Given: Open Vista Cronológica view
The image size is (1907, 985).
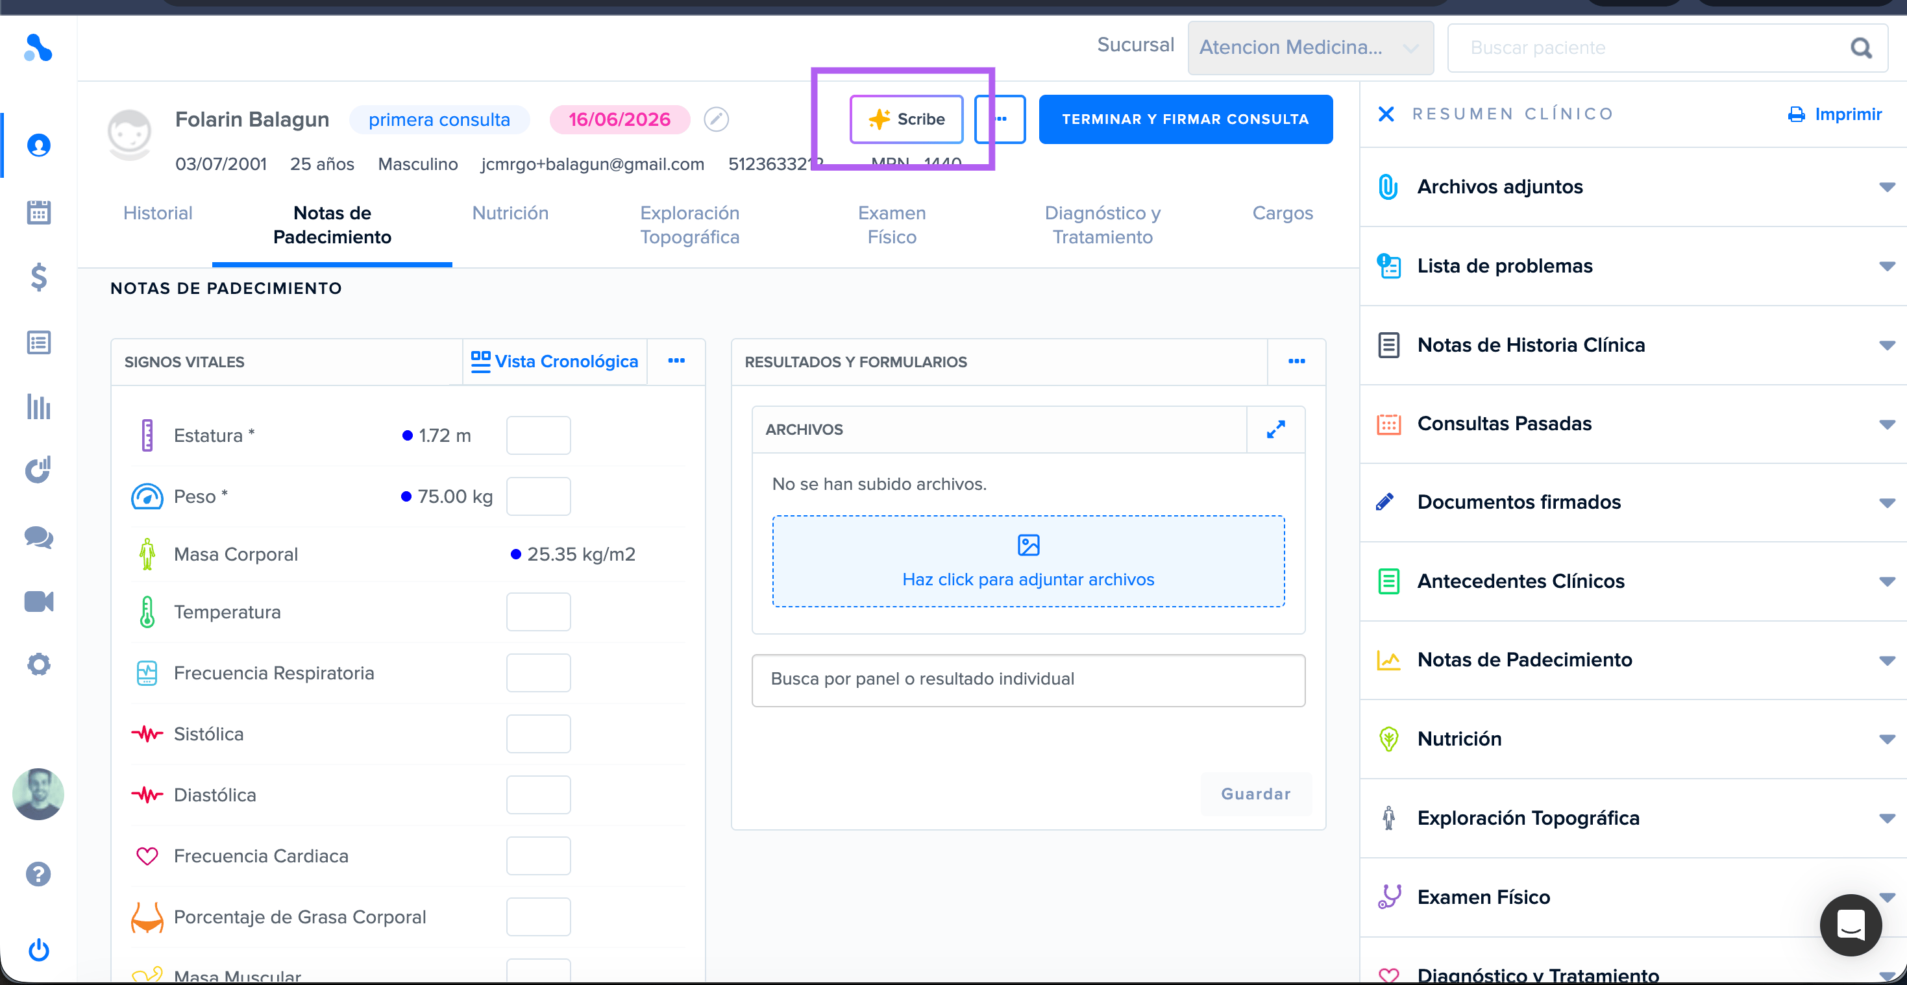Looking at the screenshot, I should [554, 361].
